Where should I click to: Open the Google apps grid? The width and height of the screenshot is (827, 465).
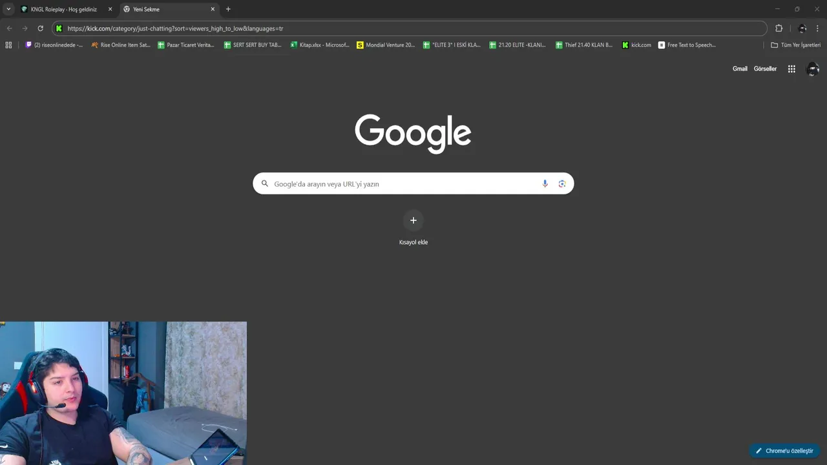[x=791, y=68]
